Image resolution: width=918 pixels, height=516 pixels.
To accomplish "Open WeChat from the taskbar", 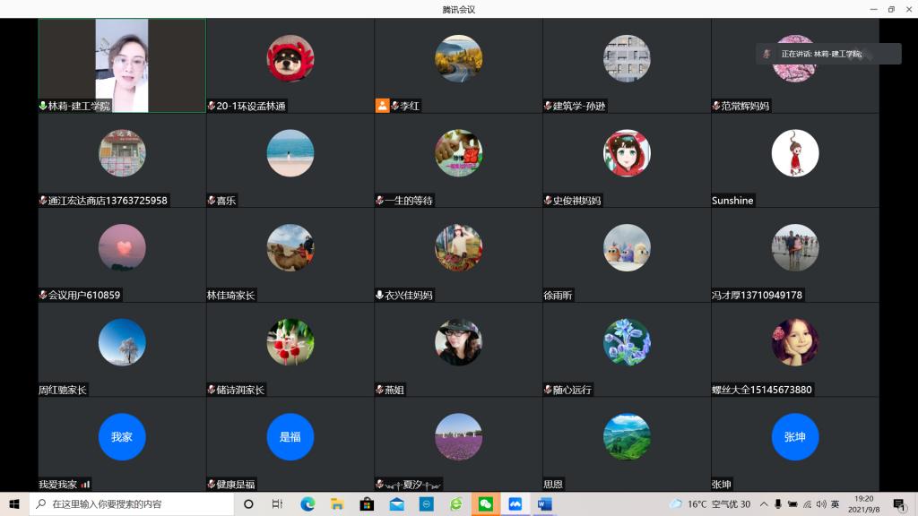I will [485, 504].
